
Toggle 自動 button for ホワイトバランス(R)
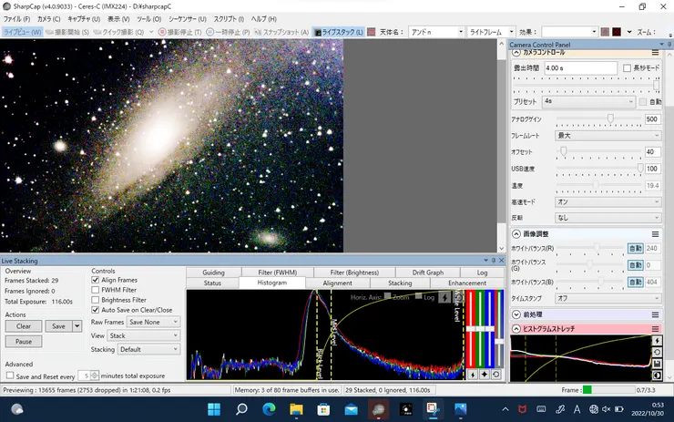636,248
